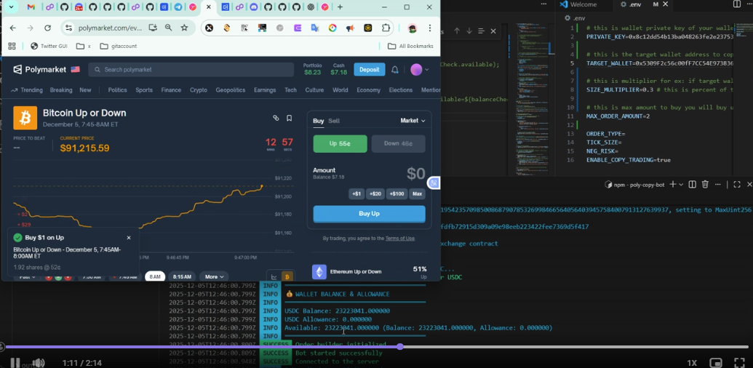Click the install app icon in address bar
This screenshot has height=368, width=753.
[153, 28]
